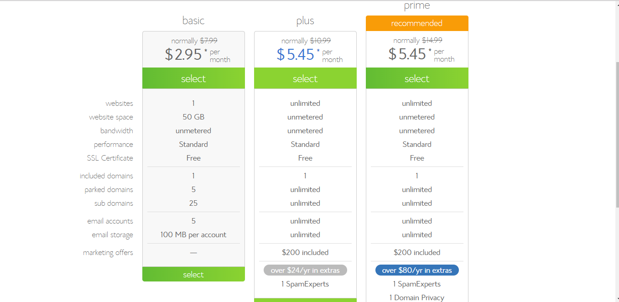Click the $5.45 prime price

tap(407, 54)
